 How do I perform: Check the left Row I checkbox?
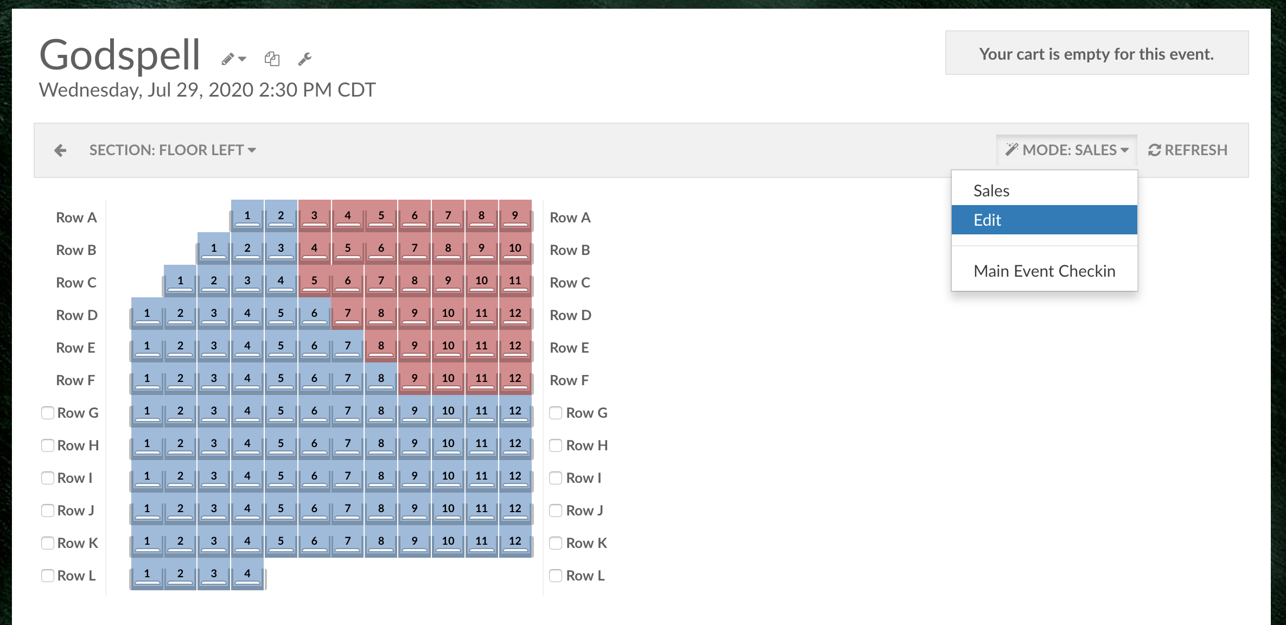tap(48, 478)
